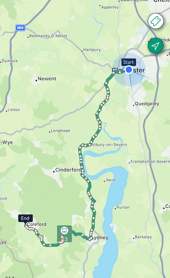Select the Longhope village label

(60, 131)
